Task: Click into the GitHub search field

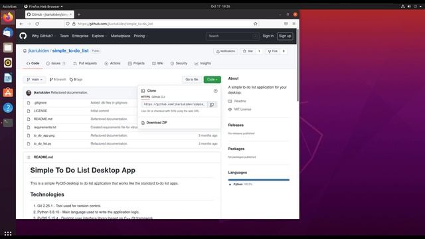Action: [232, 36]
